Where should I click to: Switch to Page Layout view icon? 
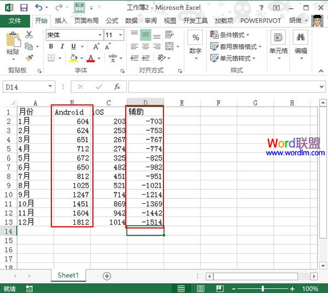pyautogui.click(x=201, y=289)
